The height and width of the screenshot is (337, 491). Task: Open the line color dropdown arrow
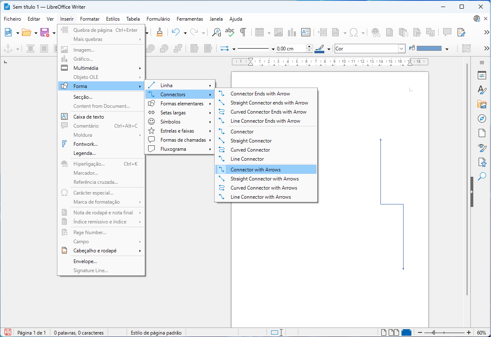click(329, 49)
